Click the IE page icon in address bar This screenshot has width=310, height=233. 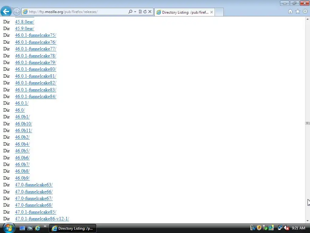[25, 12]
